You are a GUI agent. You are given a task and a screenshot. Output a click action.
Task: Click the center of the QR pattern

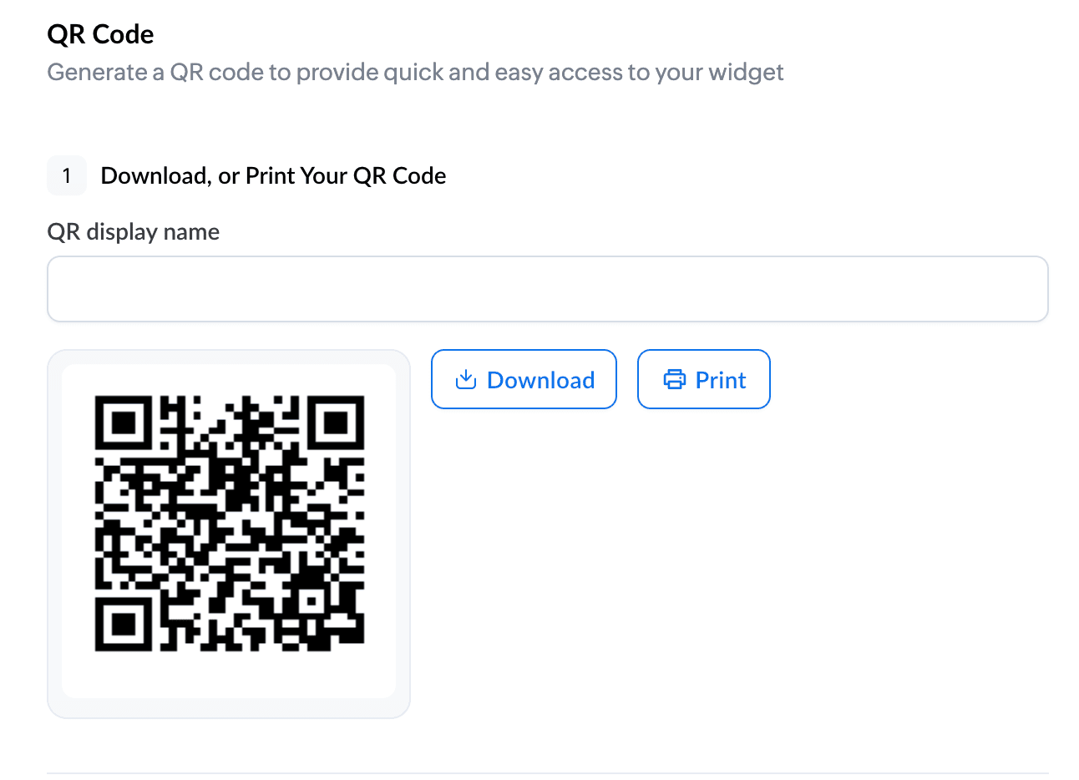230,524
